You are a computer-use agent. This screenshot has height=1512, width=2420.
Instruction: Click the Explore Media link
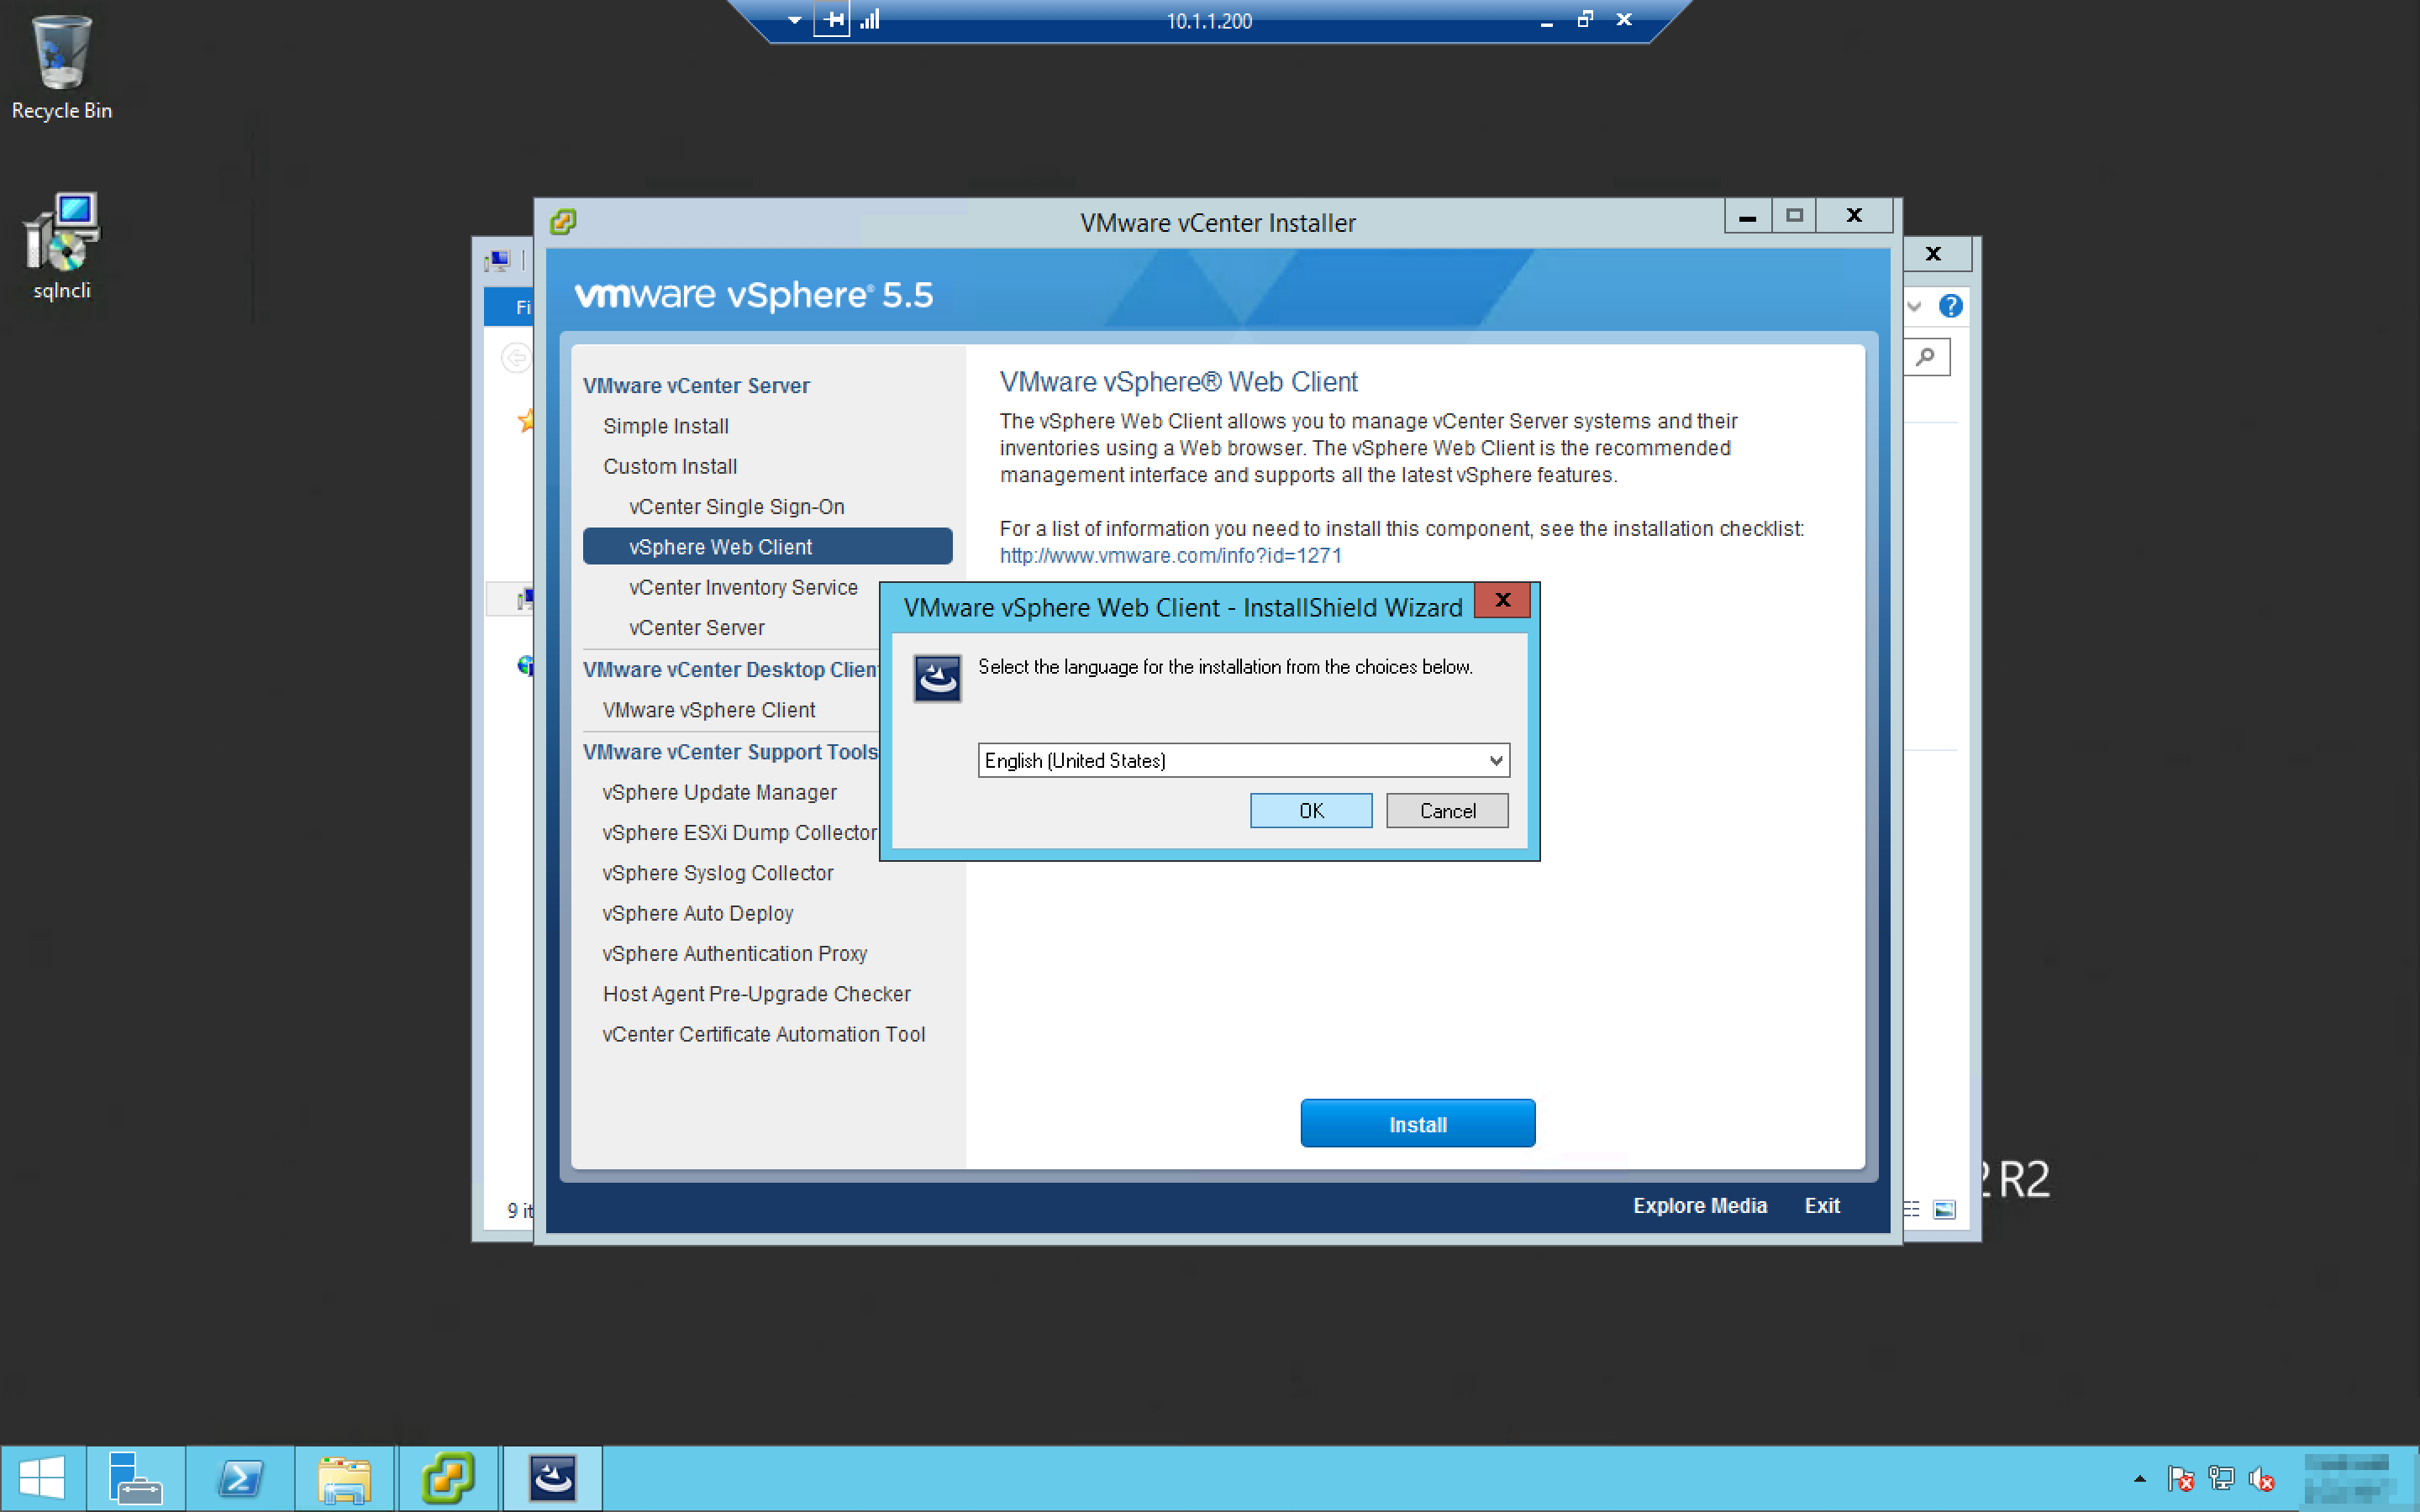point(1699,1206)
